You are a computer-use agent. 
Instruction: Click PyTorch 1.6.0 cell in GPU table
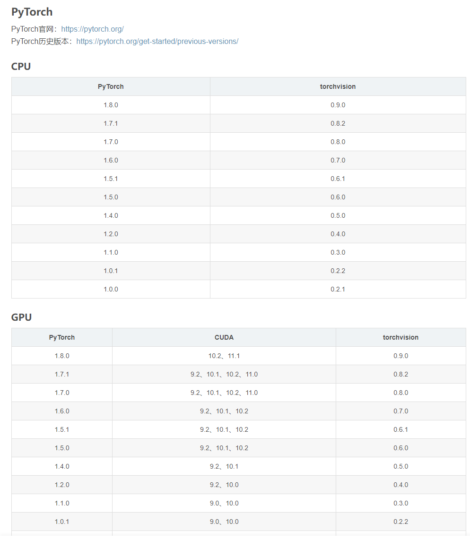pos(62,411)
